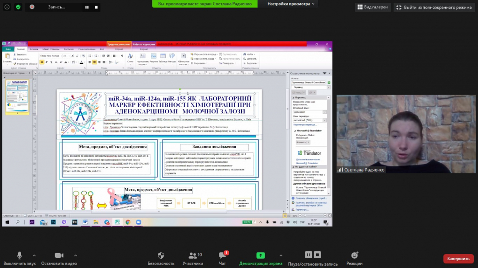Viewport: 478px width, 268px height.
Task: Stop camera with Остановить видео
Action: pyautogui.click(x=59, y=259)
